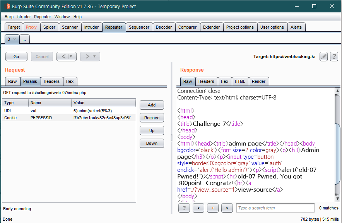The height and width of the screenshot is (223, 342).
Task: Click the disabled Cancel button
Action: coord(42,57)
